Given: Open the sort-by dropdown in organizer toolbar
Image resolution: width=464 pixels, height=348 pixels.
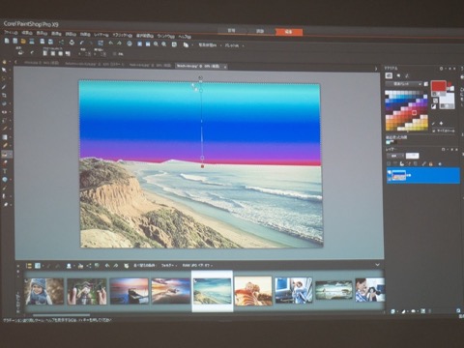Looking at the screenshot, I should tap(144, 266).
